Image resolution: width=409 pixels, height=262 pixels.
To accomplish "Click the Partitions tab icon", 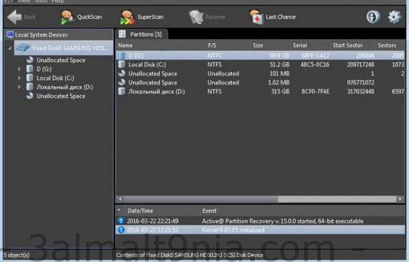I will click(x=122, y=34).
